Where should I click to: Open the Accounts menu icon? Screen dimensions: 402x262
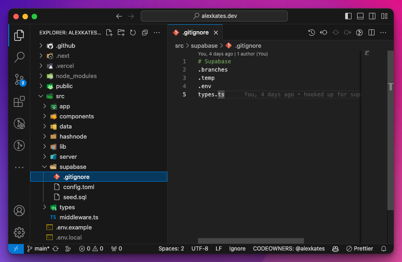pos(19,211)
